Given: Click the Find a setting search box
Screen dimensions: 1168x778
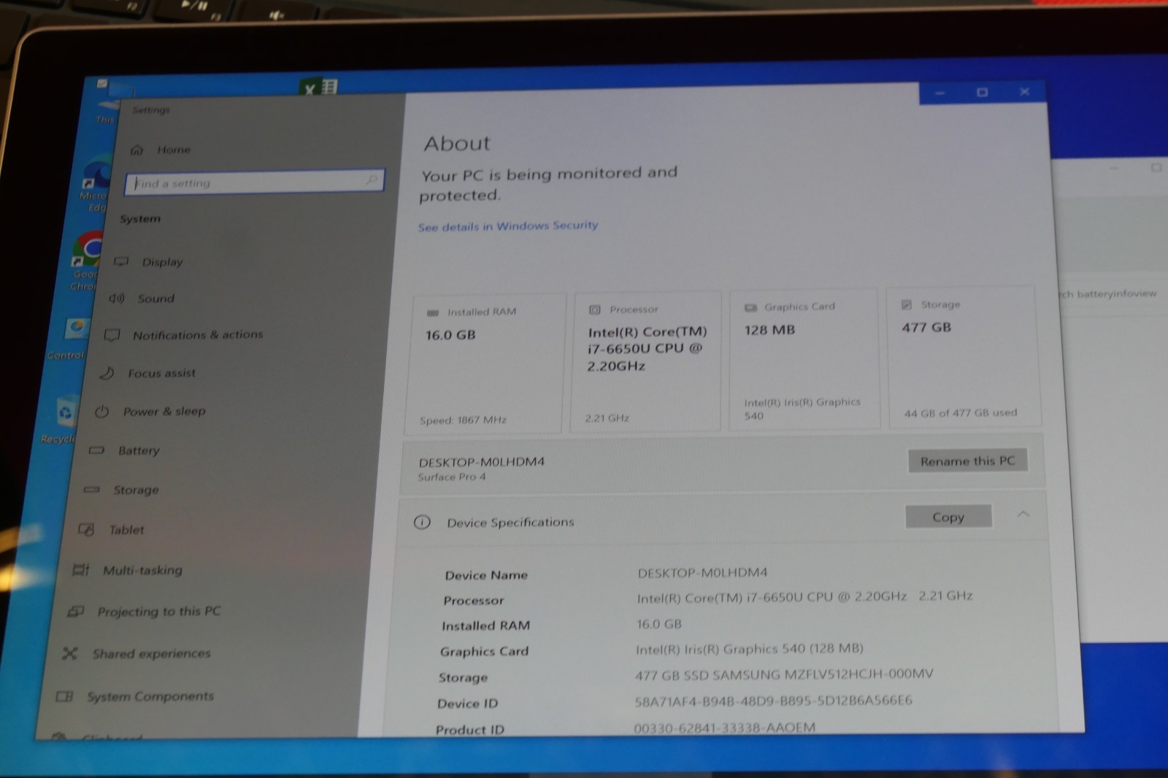Looking at the screenshot, I should pyautogui.click(x=255, y=182).
